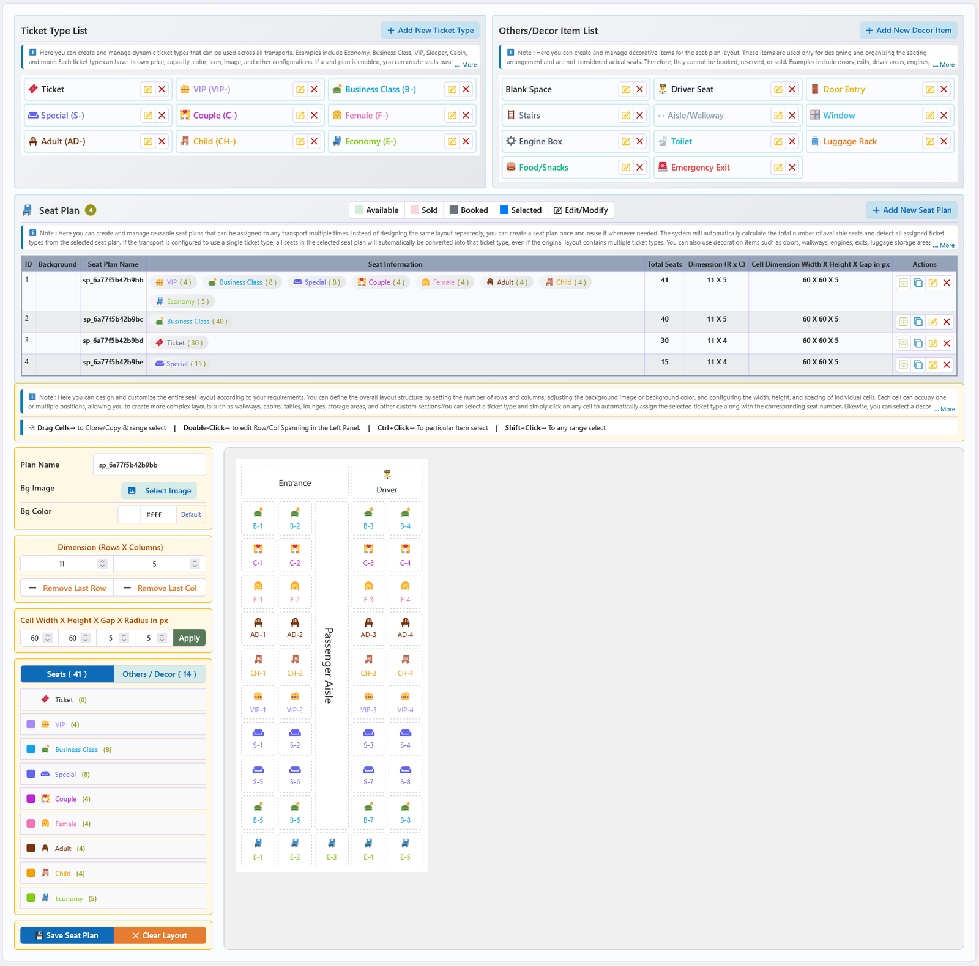The image size is (979, 966).
Task: Preview seat plan sp_6a77f5b42b9bb with eye icon
Action: click(903, 282)
